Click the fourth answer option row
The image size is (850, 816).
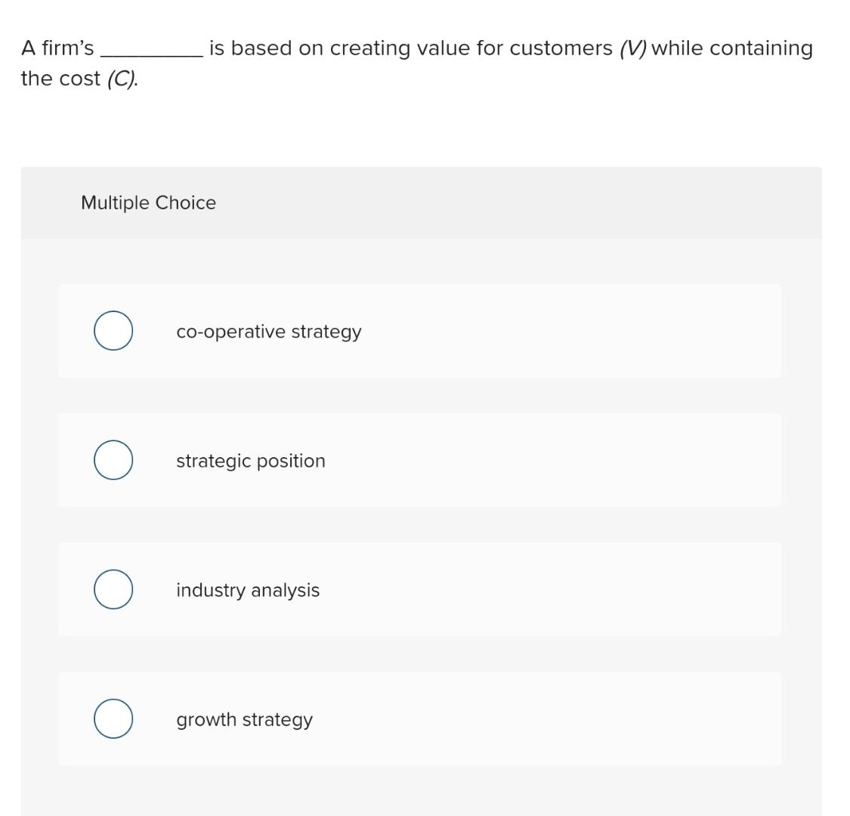[x=420, y=719]
